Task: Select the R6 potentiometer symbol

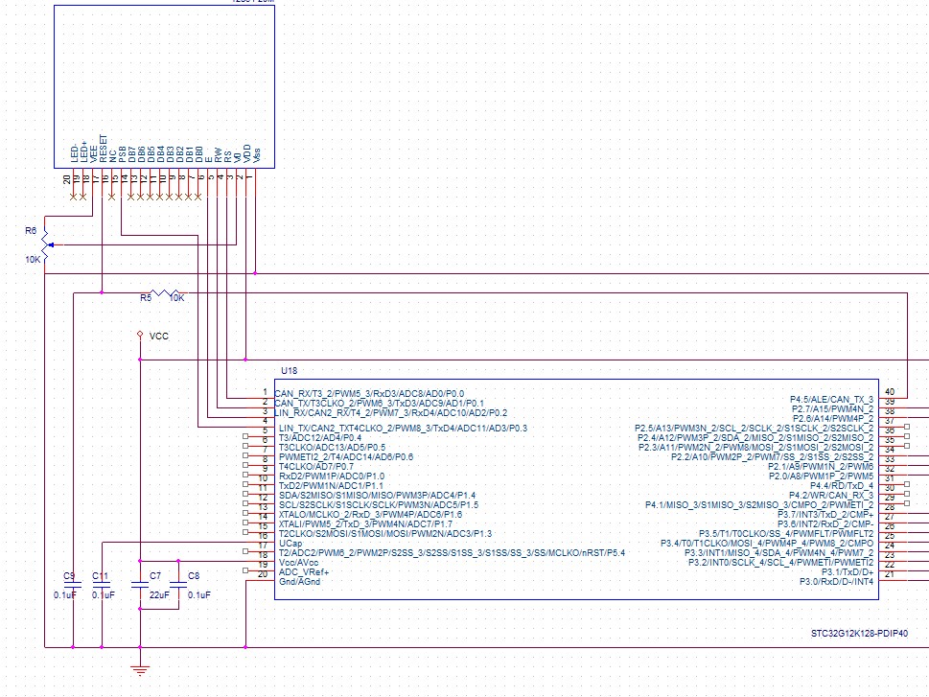Action: 47,244
